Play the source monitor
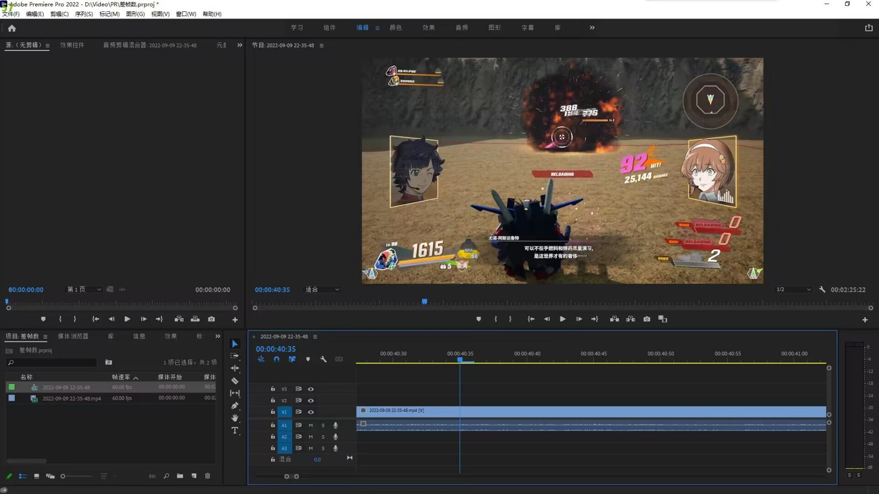The height and width of the screenshot is (494, 879). pyautogui.click(x=127, y=319)
